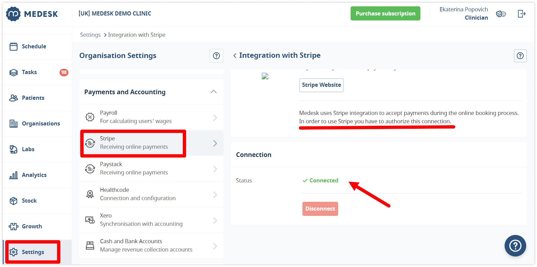Go back using arrow beside Integration with Stripe
This screenshot has width=537, height=267.
tap(235, 56)
